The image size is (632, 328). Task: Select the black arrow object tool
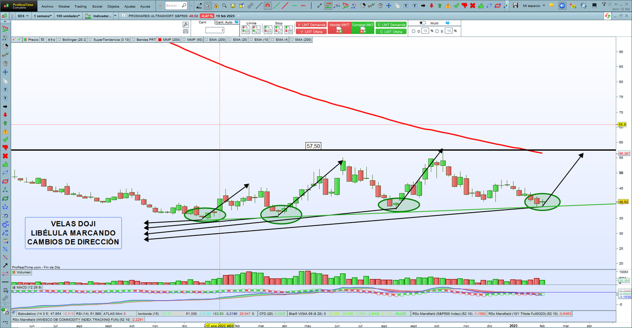(423, 5)
